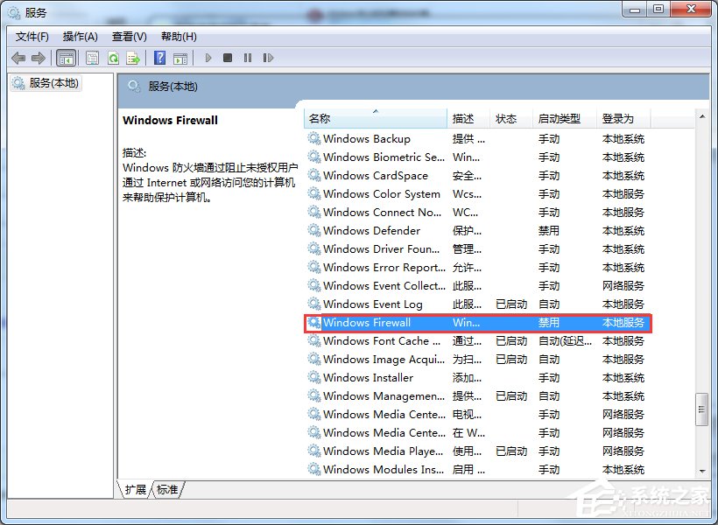Viewport: 718px width, 525px height.
Task: Switch to the 标准 tab
Action: coord(166,490)
